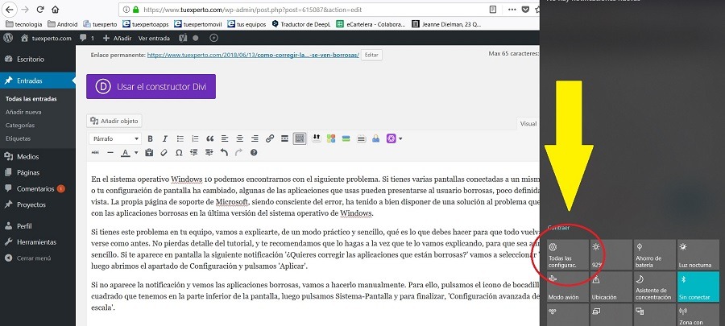The height and width of the screenshot is (326, 725).
Task: Open the text color dropdown arrow
Action: (x=136, y=152)
